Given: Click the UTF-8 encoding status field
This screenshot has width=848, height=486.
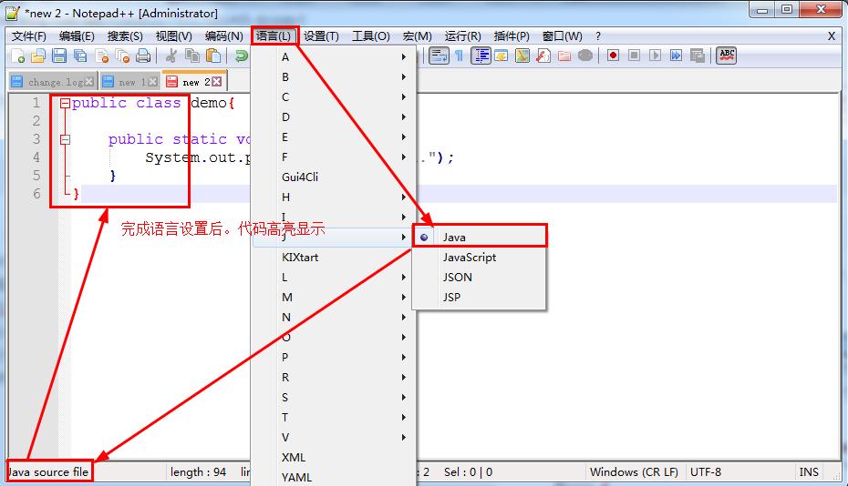Looking at the screenshot, I should 706,472.
